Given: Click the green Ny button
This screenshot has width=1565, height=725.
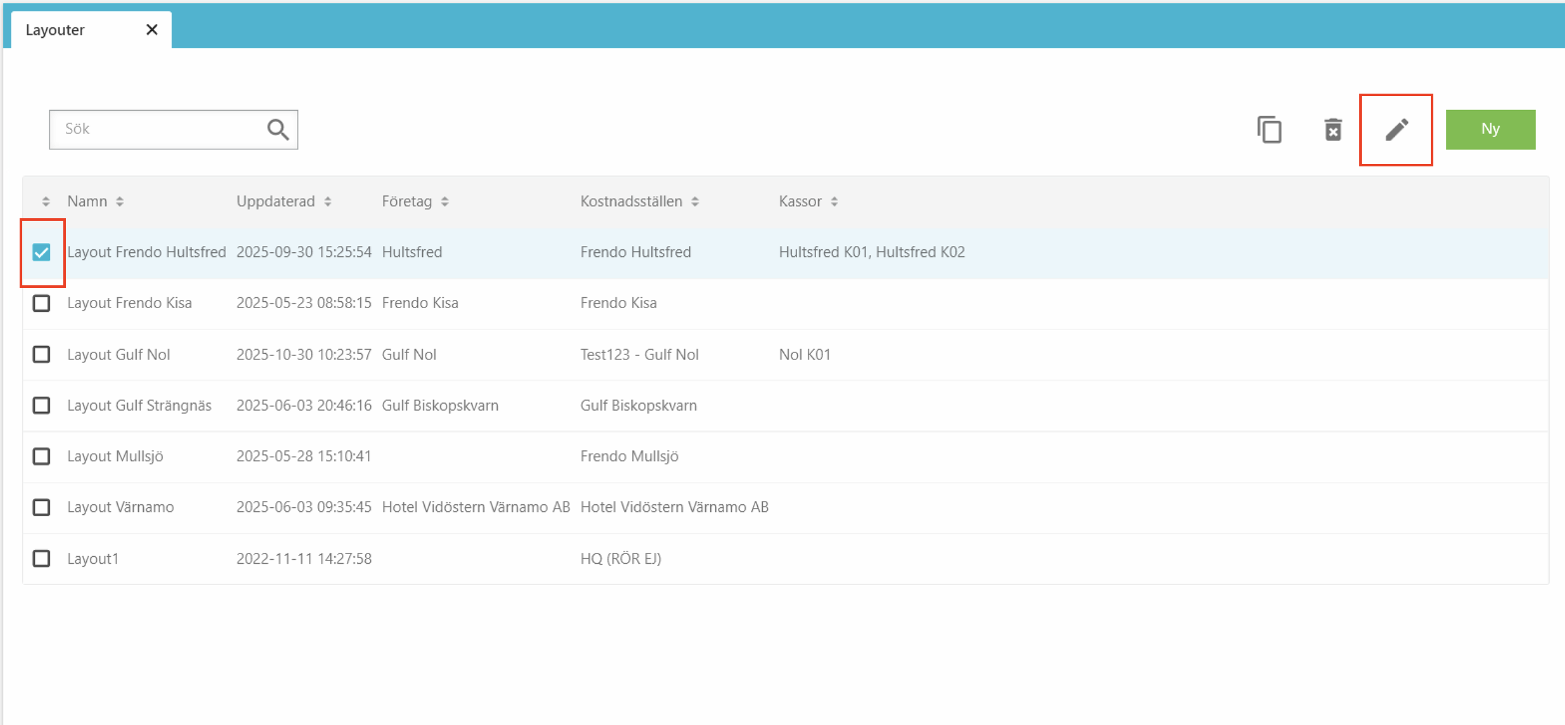Looking at the screenshot, I should (x=1490, y=130).
